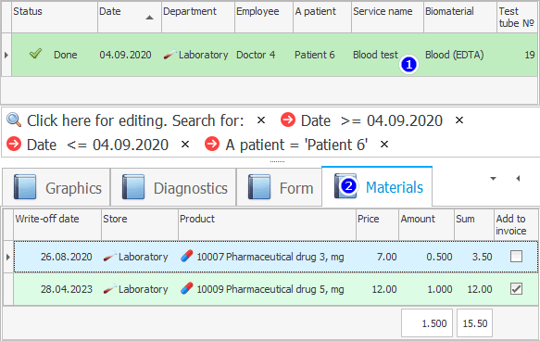Click the red arrow icon before Date <= 04.09.2020
This screenshot has height=341, width=540.
14,144
